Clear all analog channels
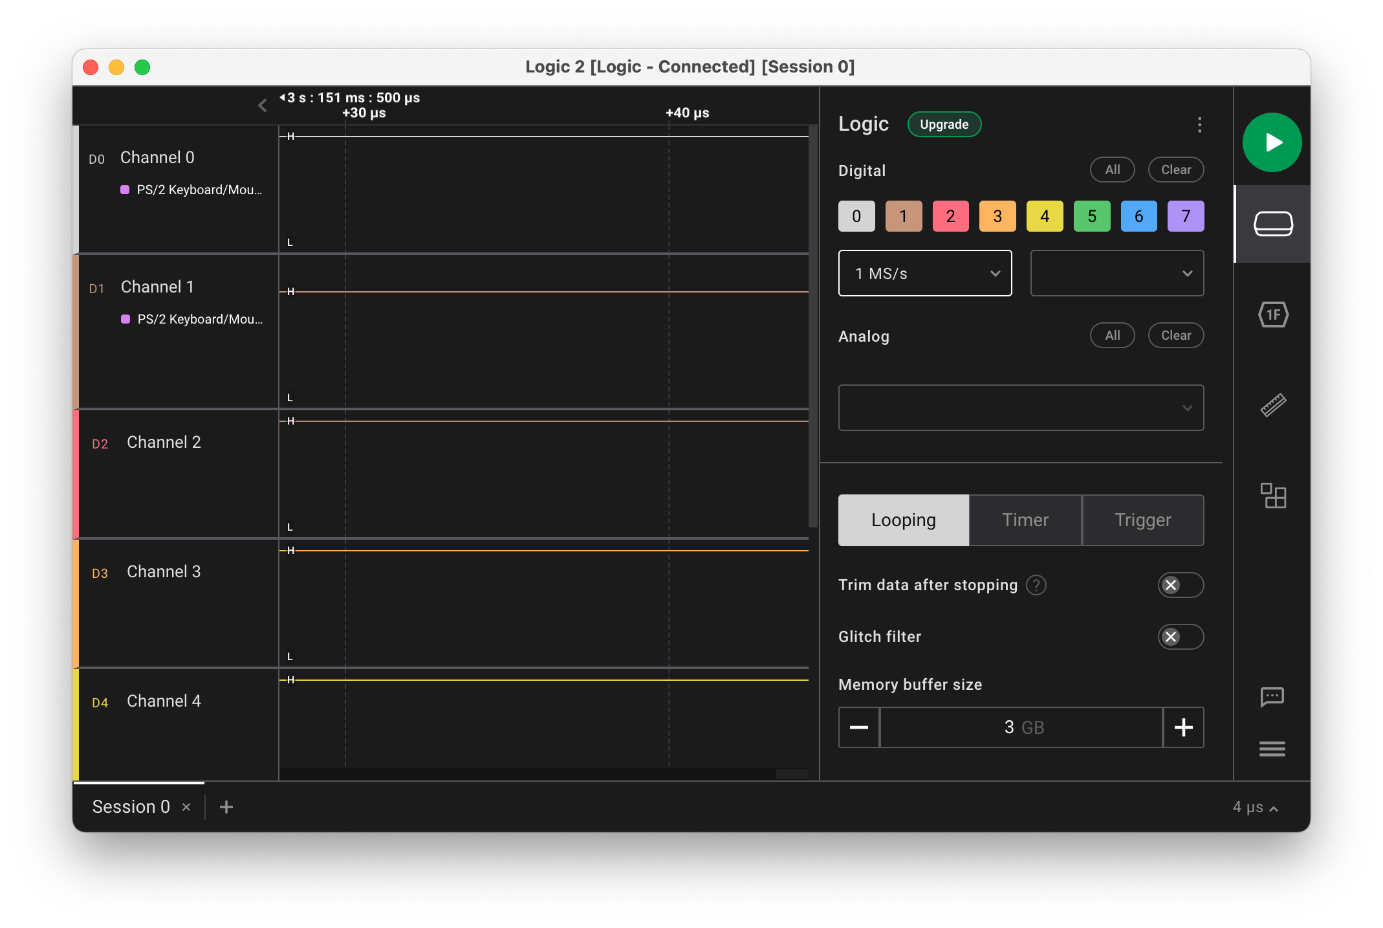Image resolution: width=1383 pixels, height=928 pixels. coord(1176,335)
